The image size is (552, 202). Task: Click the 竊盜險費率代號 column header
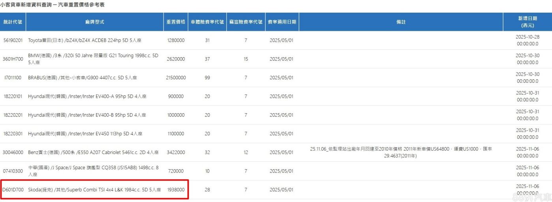[246, 22]
